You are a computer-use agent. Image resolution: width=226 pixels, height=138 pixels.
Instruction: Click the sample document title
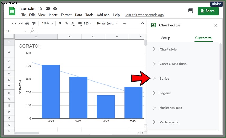coord(27,9)
